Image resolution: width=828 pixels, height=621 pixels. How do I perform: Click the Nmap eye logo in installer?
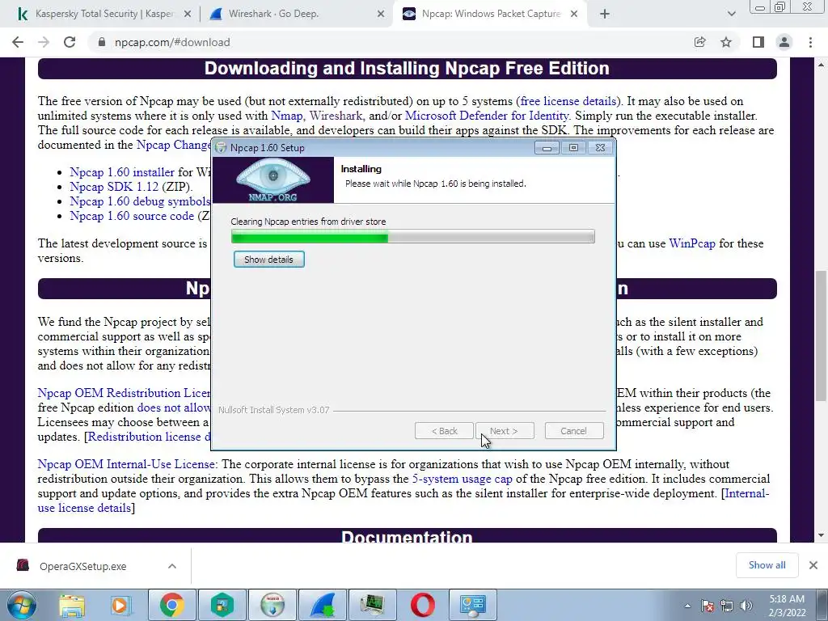click(x=272, y=180)
